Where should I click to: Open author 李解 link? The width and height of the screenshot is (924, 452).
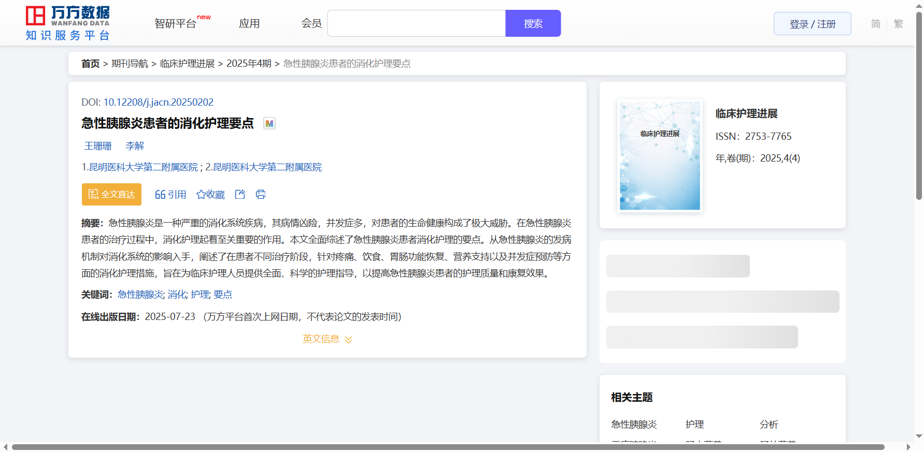(135, 146)
